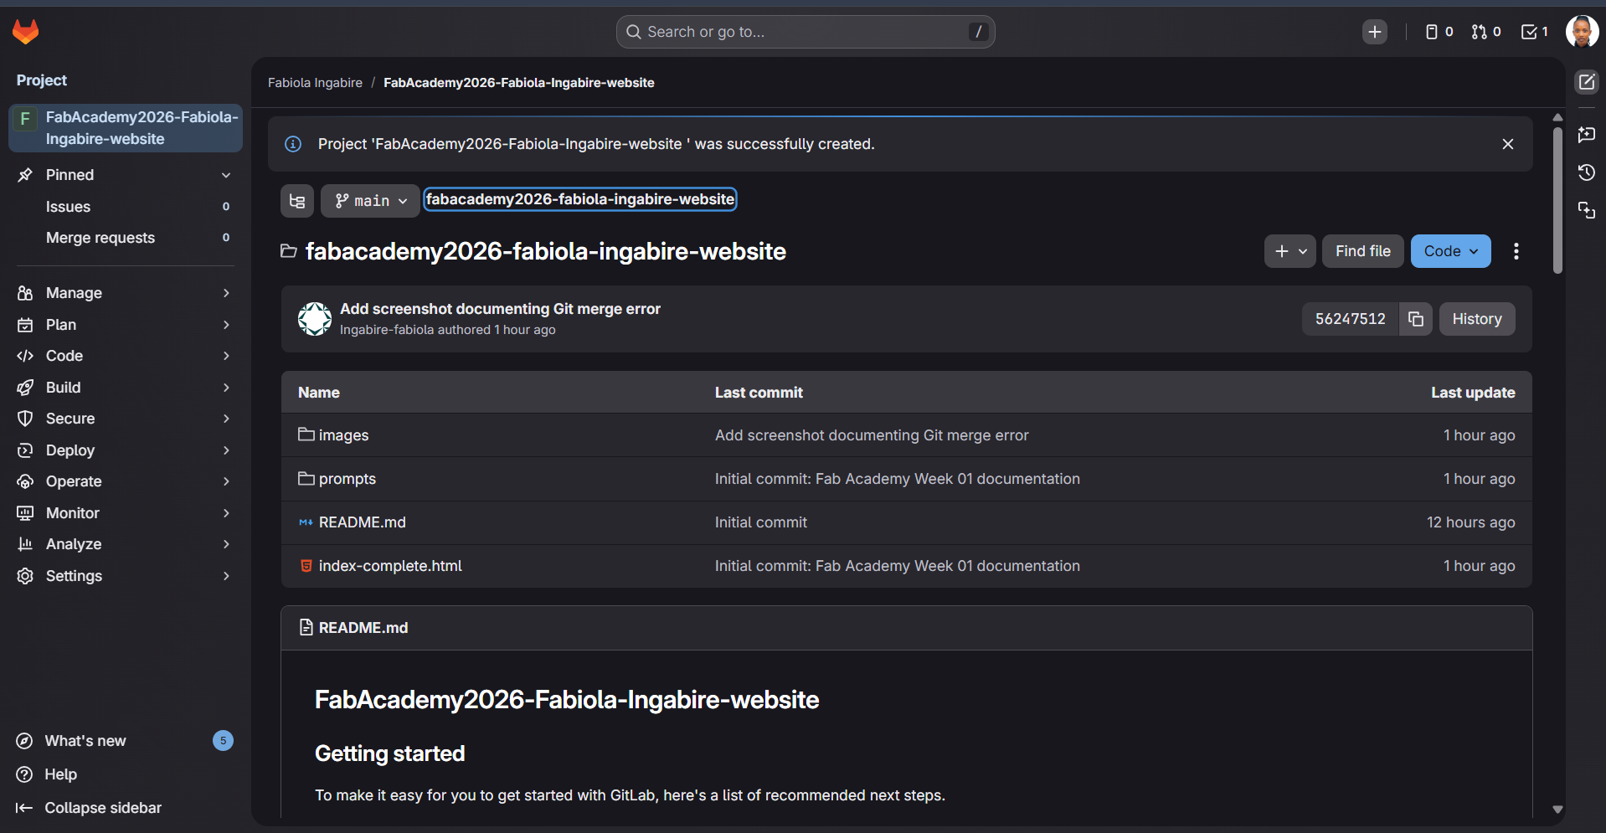Expand the Plan menu
The height and width of the screenshot is (833, 1606).
[126, 325]
